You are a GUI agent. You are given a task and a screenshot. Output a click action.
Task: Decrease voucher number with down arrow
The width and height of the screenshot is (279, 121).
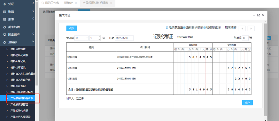pos(99,39)
